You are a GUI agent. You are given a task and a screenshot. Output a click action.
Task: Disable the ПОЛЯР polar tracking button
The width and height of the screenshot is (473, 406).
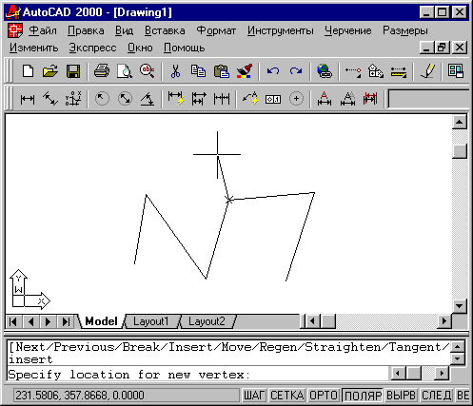[x=363, y=396]
